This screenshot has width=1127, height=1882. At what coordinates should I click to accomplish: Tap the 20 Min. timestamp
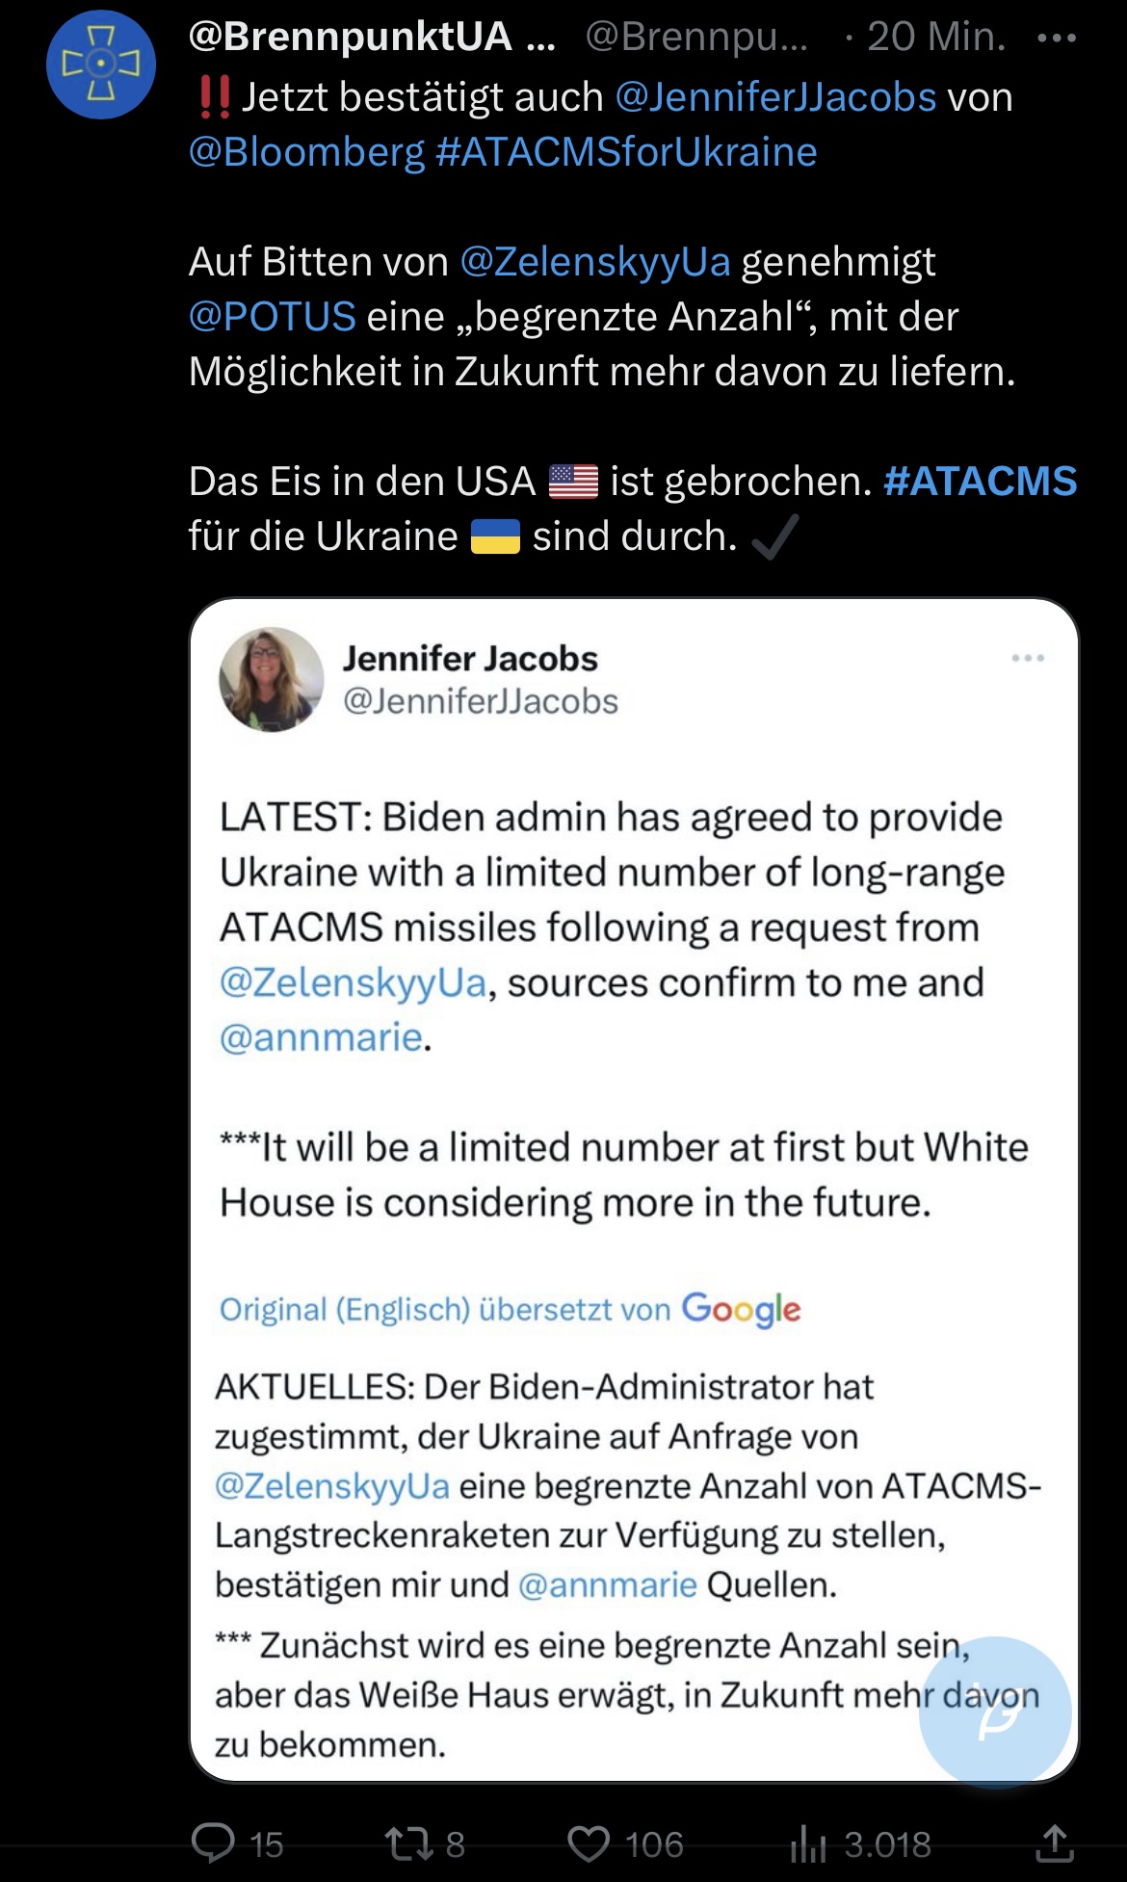click(934, 37)
